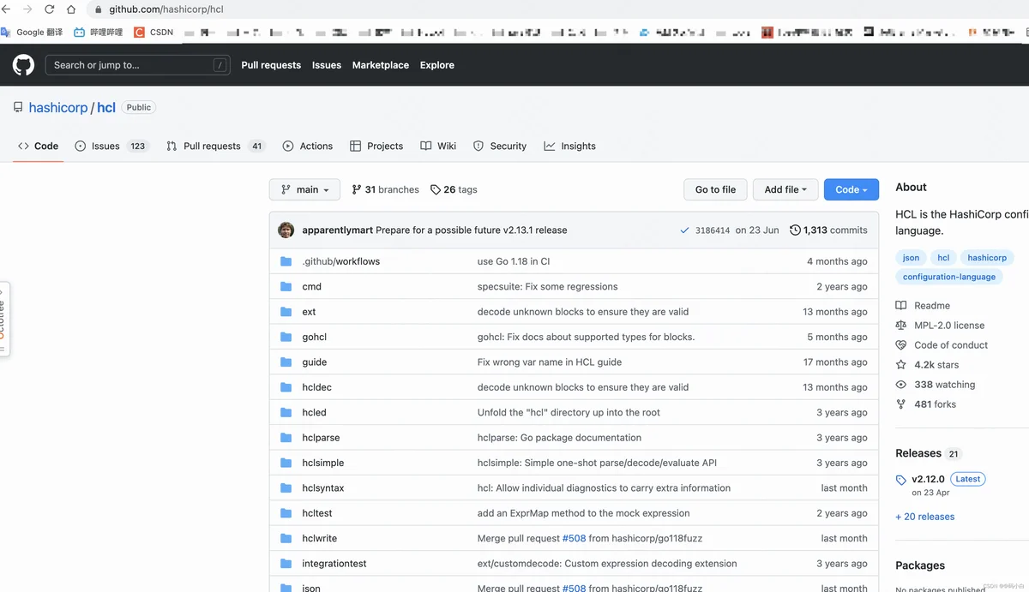Click the browser address bar
Image resolution: width=1029 pixels, height=592 pixels.
pos(557,9)
